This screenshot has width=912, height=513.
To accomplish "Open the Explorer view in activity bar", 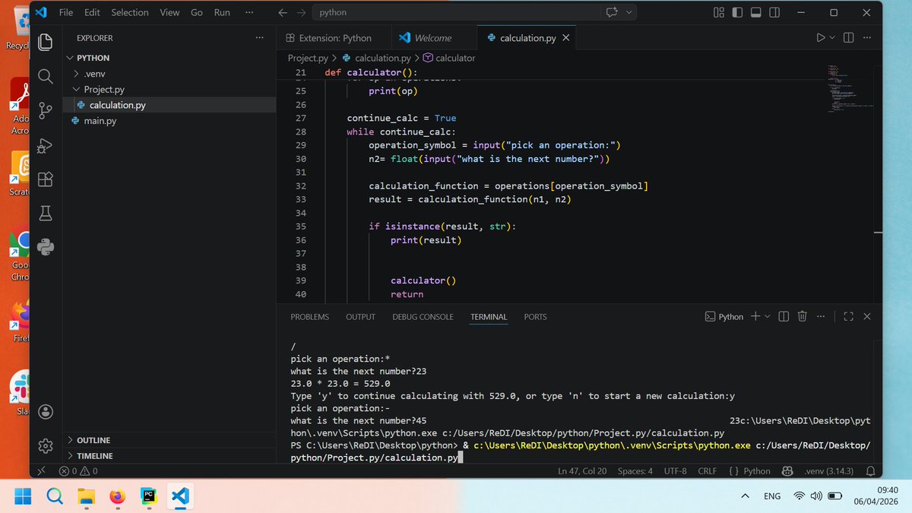I will (46, 41).
